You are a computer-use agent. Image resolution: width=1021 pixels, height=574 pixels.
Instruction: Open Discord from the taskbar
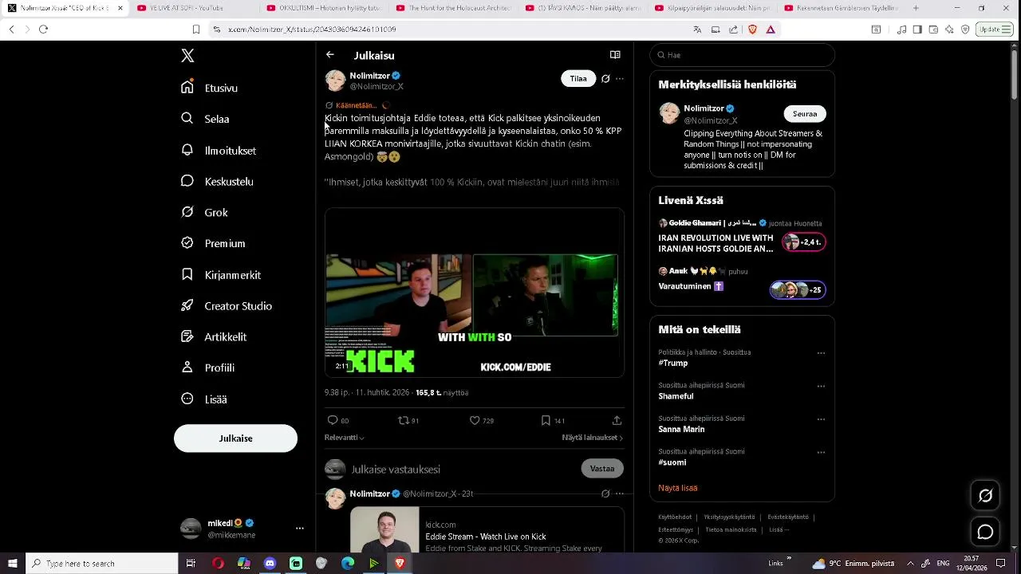pyautogui.click(x=270, y=564)
